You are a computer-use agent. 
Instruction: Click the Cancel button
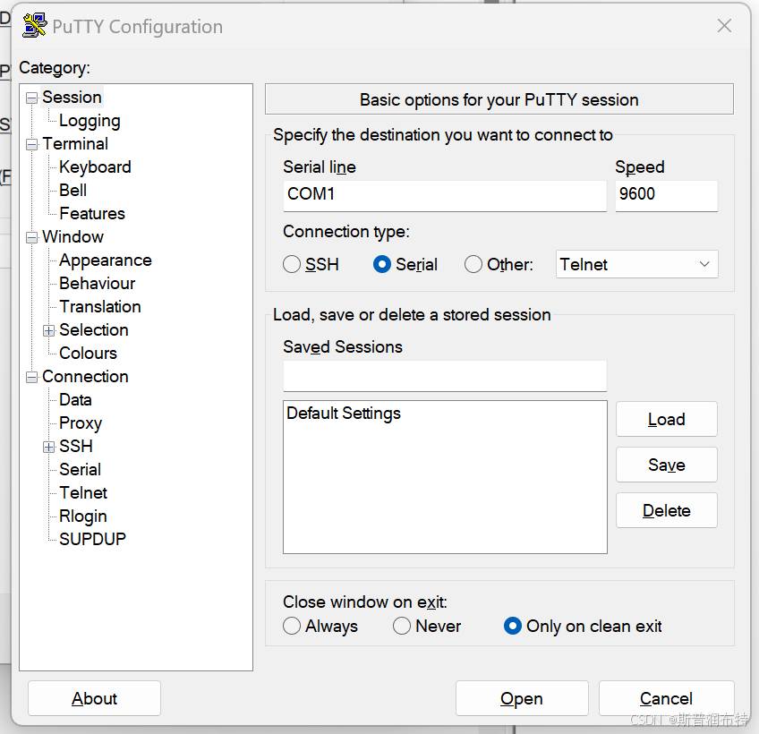666,698
